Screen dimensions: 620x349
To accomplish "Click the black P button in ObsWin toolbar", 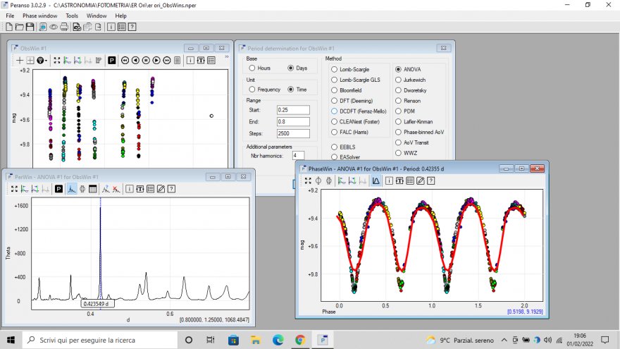I will (x=111, y=61).
